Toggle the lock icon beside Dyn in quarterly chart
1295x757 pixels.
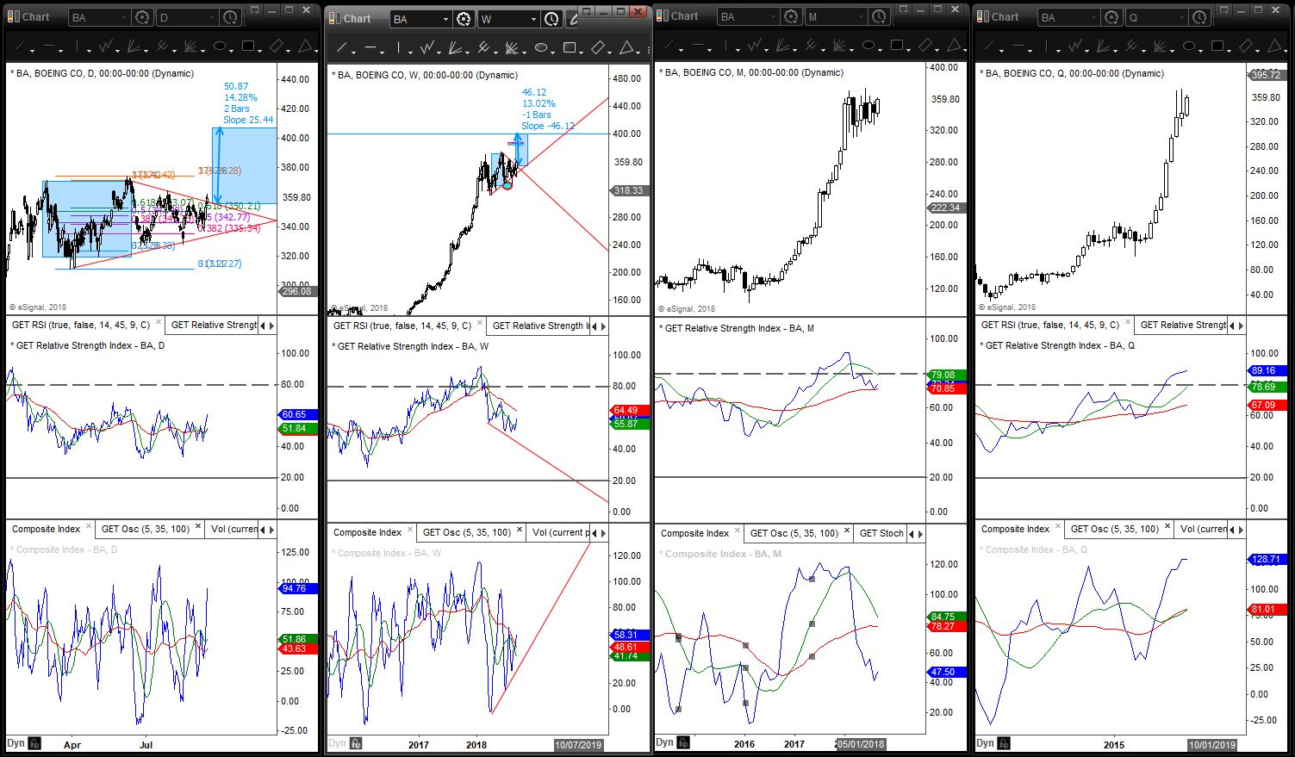point(1004,742)
